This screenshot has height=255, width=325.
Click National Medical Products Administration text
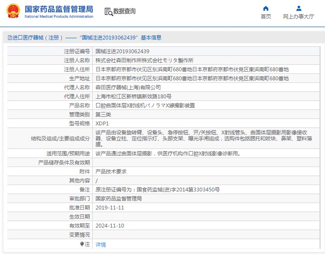pos(59,16)
